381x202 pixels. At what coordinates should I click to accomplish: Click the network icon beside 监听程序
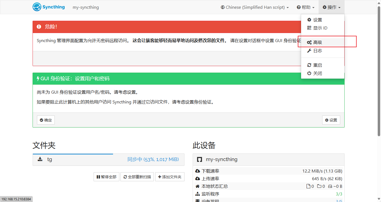(198, 194)
